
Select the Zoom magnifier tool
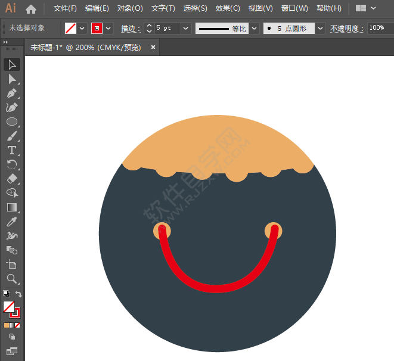click(11, 279)
